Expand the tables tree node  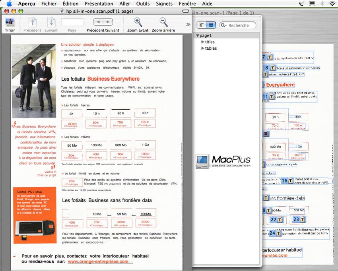[203, 48]
